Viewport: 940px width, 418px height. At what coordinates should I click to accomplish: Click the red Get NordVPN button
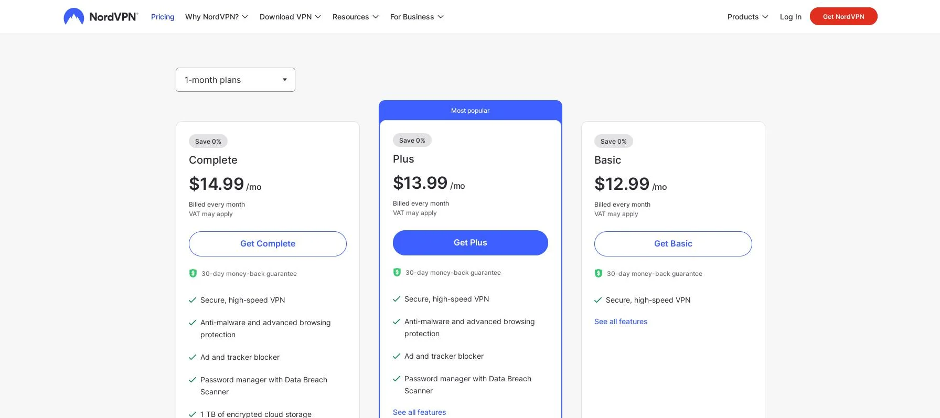tap(843, 16)
